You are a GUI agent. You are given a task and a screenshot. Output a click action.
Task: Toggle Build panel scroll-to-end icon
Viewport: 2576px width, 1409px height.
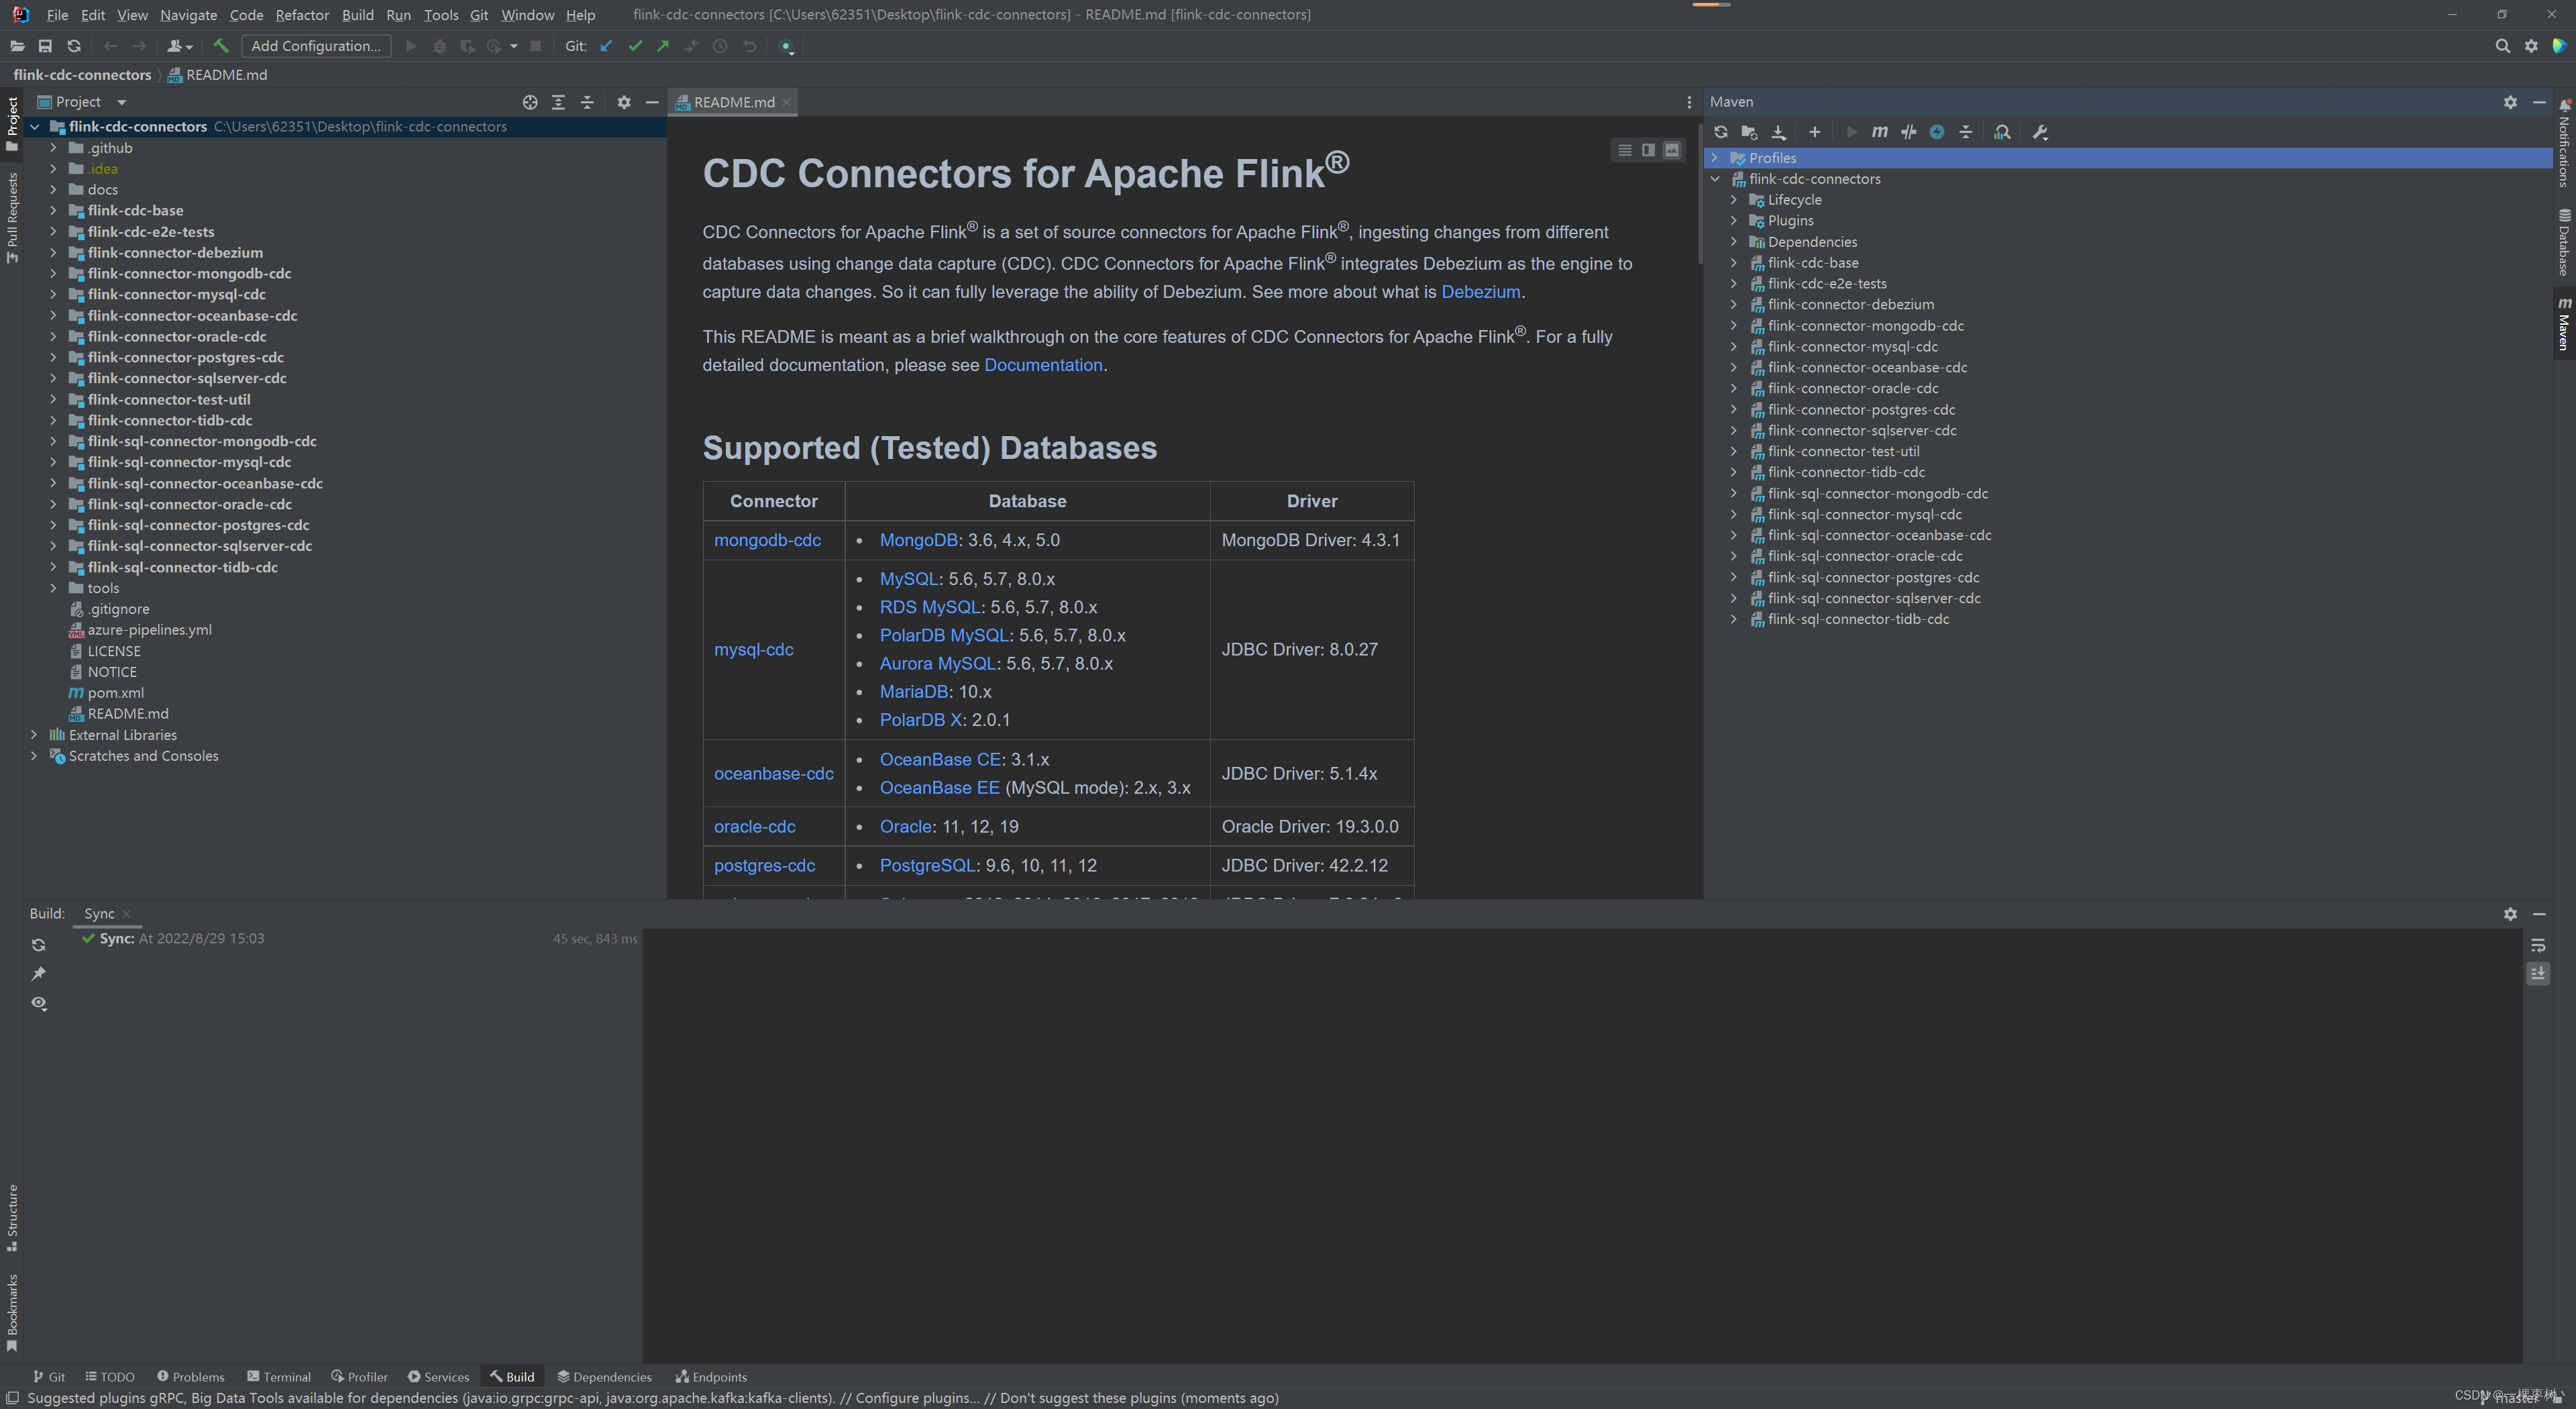pyautogui.click(x=2538, y=974)
